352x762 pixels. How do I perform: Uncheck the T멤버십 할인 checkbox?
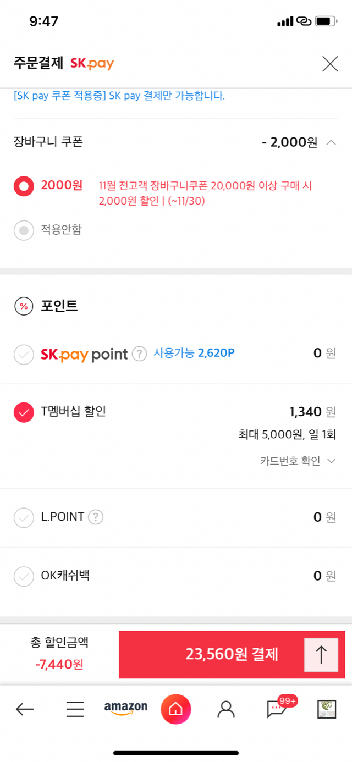[x=24, y=412]
